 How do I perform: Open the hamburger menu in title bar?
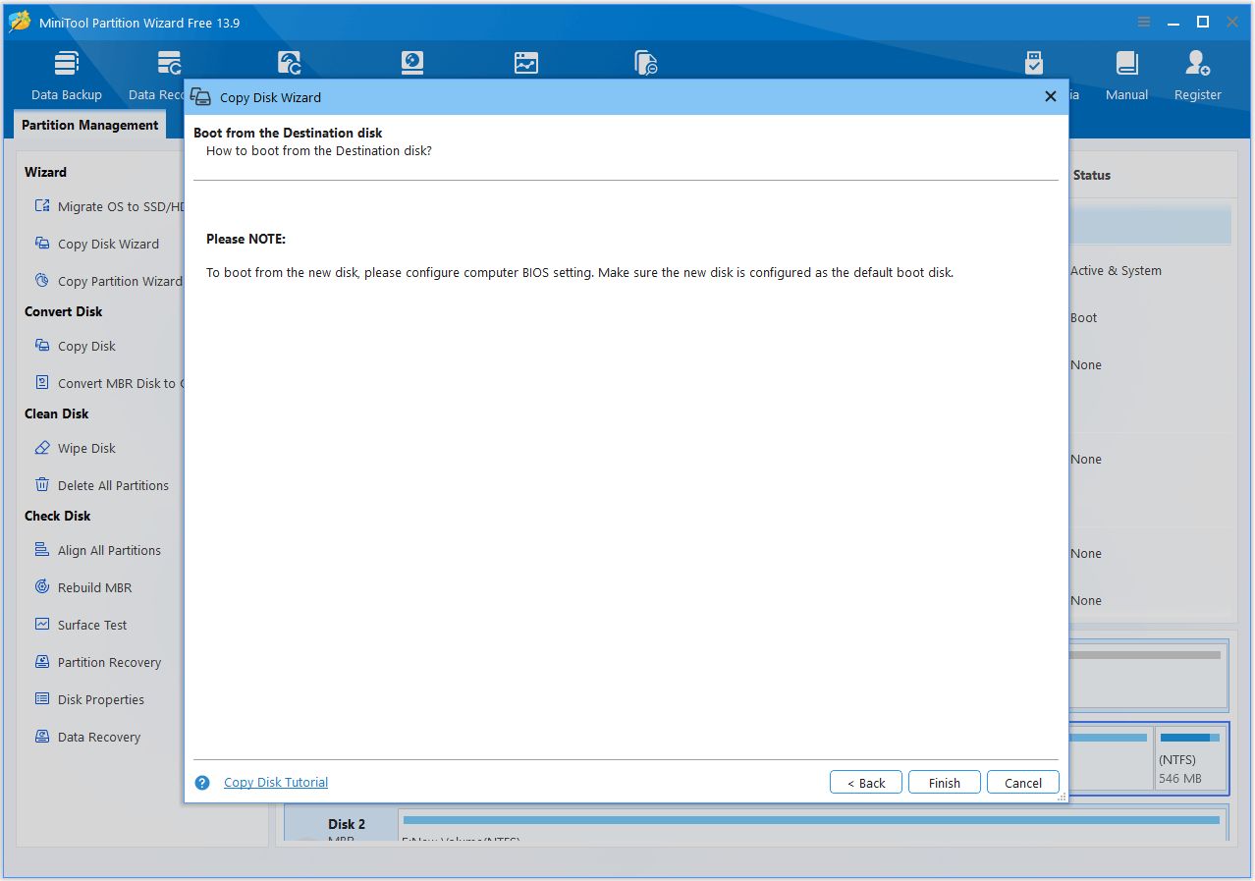1144,22
